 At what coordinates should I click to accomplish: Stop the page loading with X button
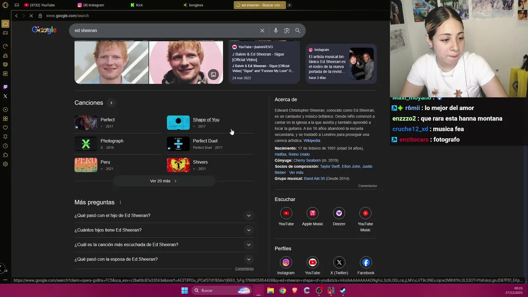(x=31, y=16)
